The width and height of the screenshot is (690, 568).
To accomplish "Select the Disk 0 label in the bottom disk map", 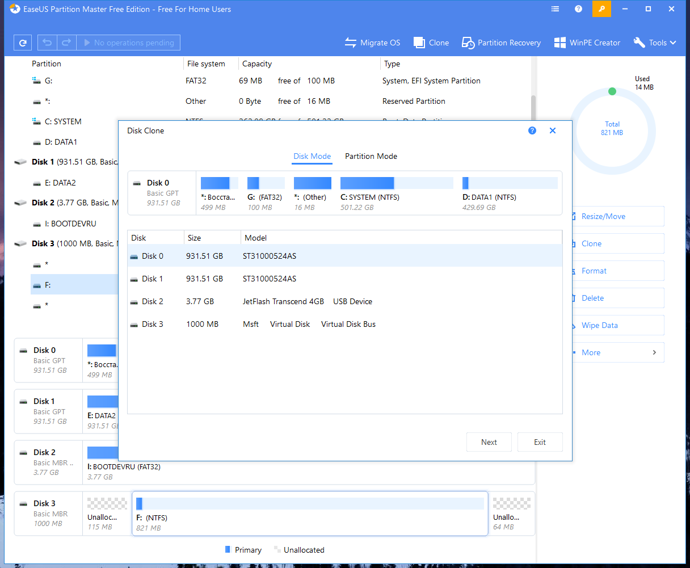I will (x=49, y=360).
